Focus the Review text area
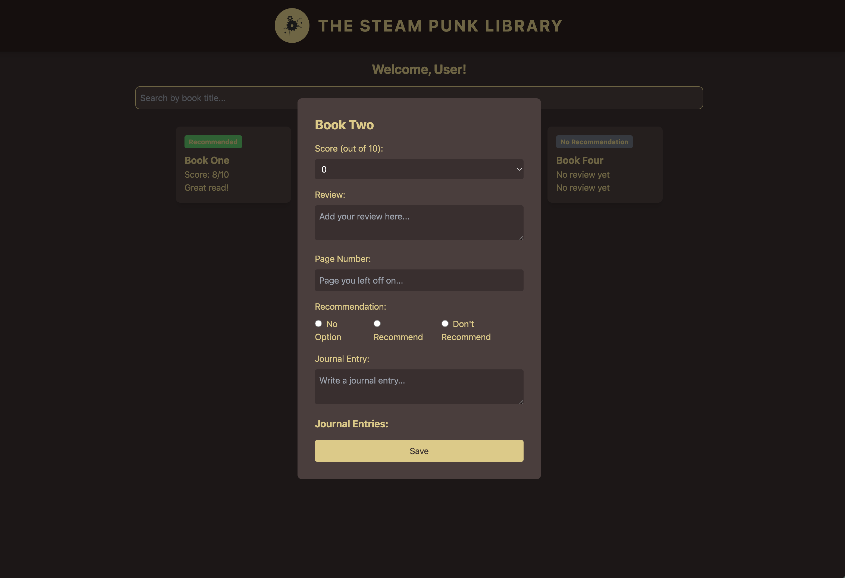Viewport: 845px width, 578px height. point(418,222)
